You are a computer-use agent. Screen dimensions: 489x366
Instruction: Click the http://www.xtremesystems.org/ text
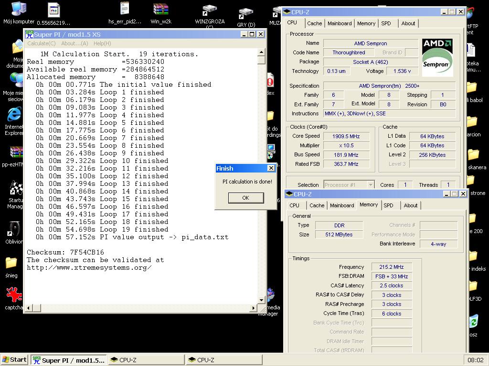[89, 268]
